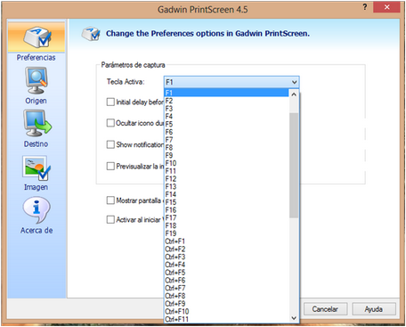The width and height of the screenshot is (406, 327).
Task: Collapse the Tecla Activa combo box arrow
Action: click(294, 82)
